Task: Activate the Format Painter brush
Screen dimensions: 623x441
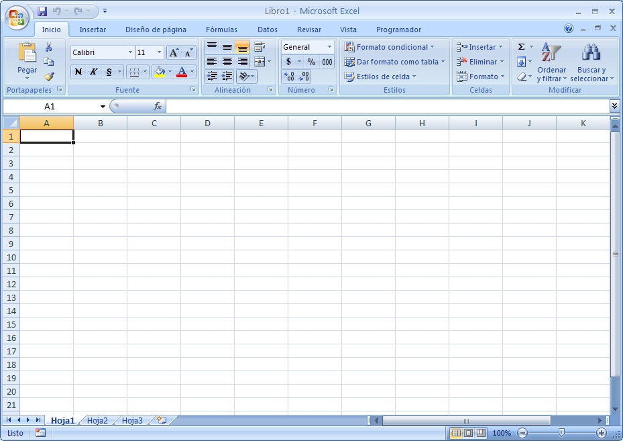Action: (49, 76)
